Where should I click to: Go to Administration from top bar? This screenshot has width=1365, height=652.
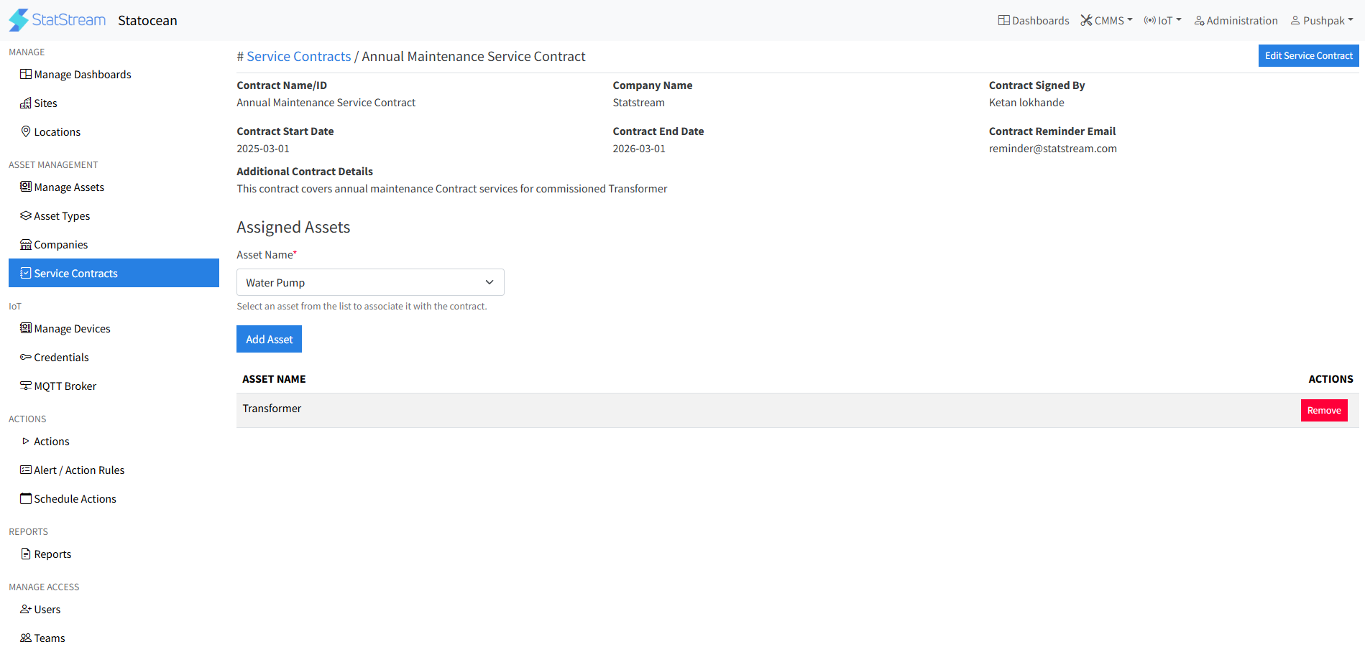tap(1236, 20)
